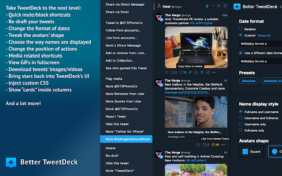Click the Better TweetDeck logo at bottom left
Viewport: 282px width, 176px height.
click(x=11, y=162)
